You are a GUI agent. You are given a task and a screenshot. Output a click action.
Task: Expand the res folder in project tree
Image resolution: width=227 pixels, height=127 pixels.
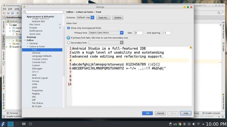[10, 44]
